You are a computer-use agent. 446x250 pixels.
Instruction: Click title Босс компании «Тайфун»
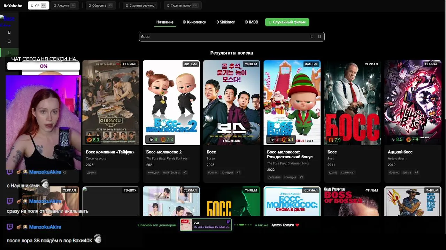tap(110, 152)
